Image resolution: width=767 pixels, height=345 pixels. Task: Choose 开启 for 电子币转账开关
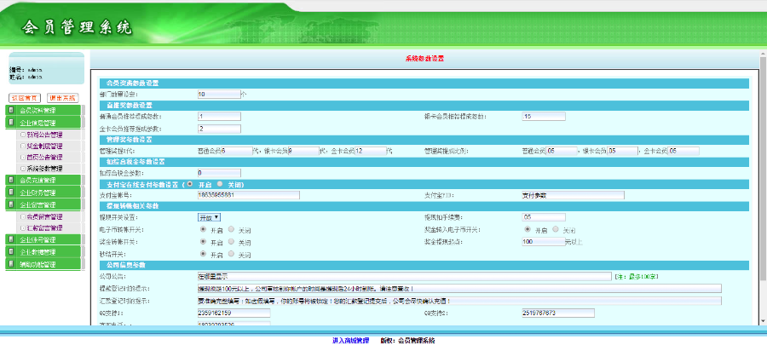[x=203, y=228]
